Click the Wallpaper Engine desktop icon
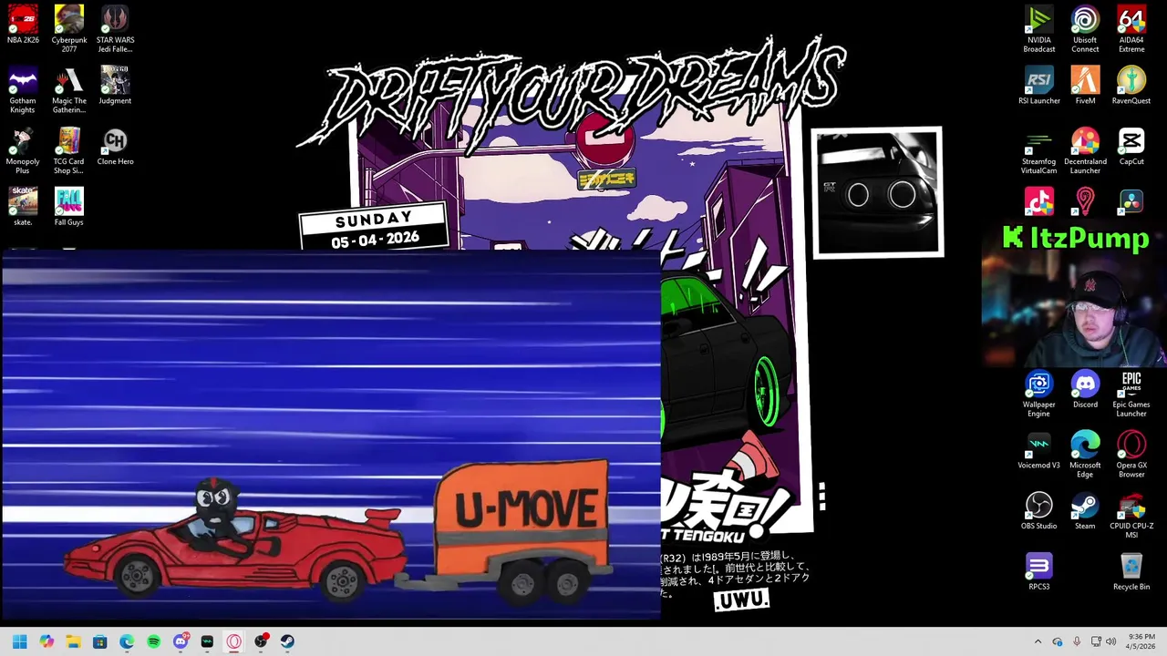This screenshot has height=656, width=1167. pos(1038,394)
